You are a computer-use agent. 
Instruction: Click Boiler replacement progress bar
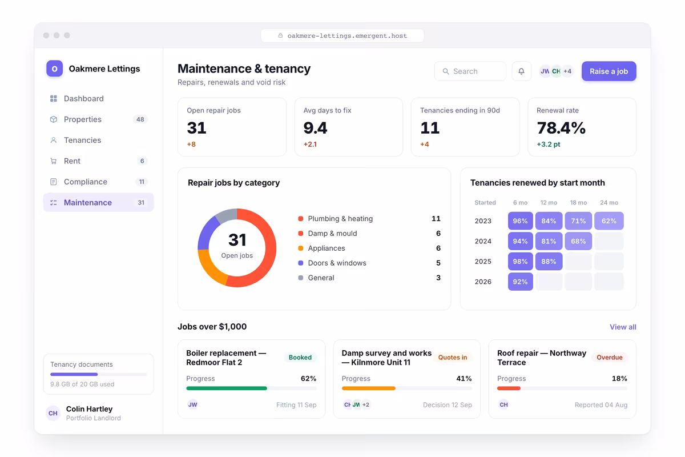251,388
